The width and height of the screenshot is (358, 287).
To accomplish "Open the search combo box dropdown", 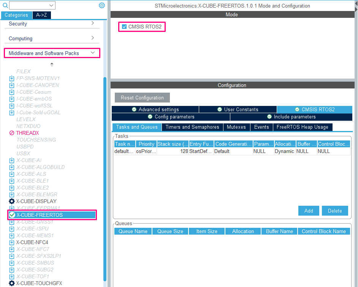I will click(51, 5).
